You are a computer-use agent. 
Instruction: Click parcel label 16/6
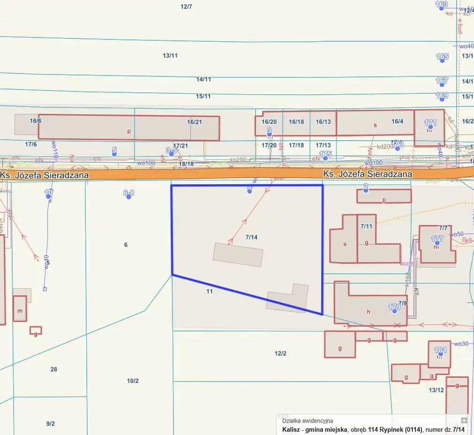coord(35,121)
